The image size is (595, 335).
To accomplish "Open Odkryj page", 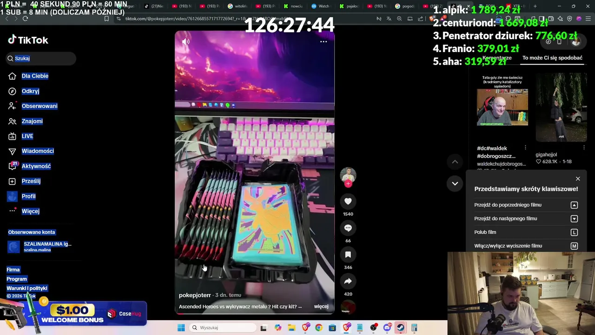I will tap(30, 91).
